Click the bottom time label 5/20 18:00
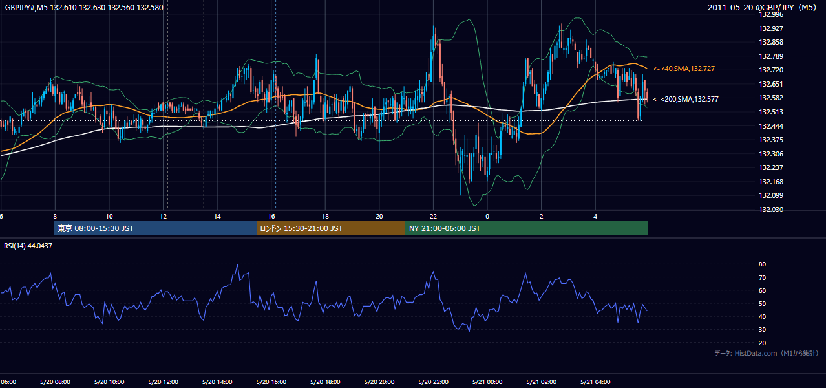The width and height of the screenshot is (826, 388). 325,382
